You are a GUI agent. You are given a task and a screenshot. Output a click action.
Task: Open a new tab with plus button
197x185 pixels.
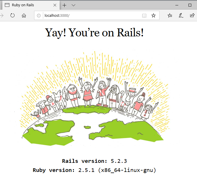(x=64, y=5)
